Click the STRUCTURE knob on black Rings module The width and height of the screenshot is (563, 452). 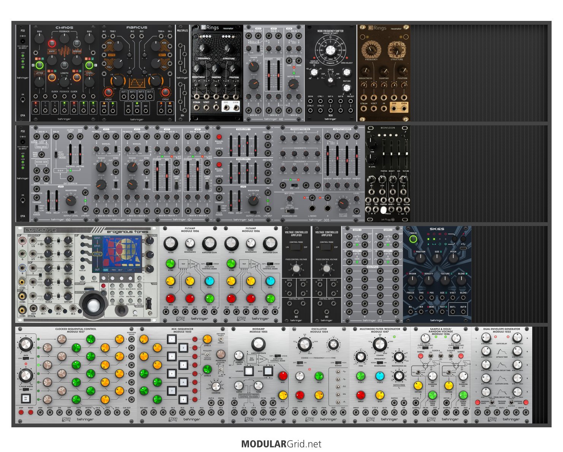point(228,48)
